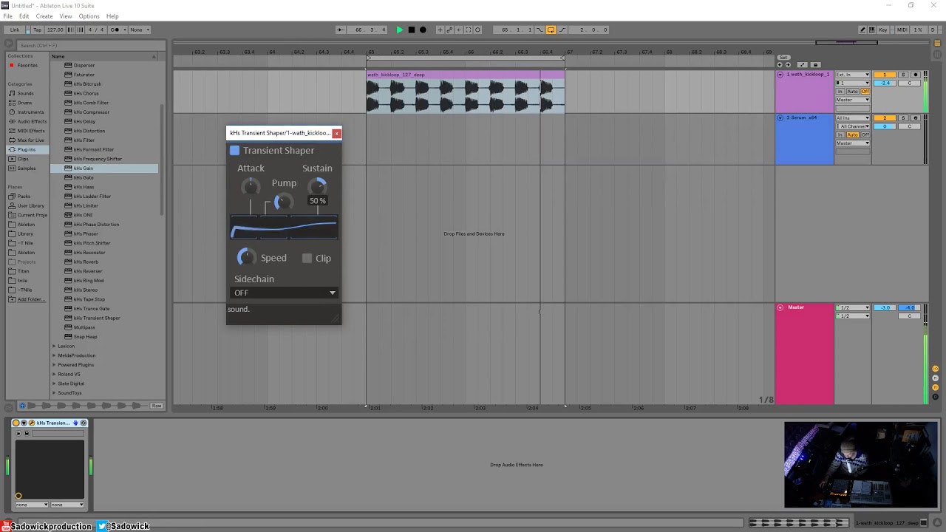Arm track 1 wath_kickloop for recording
Image resolution: width=946 pixels, height=532 pixels.
tap(916, 75)
